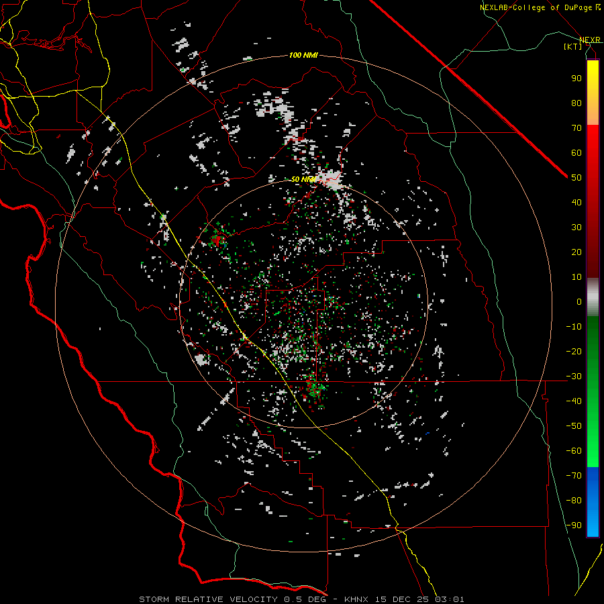Click the NEXLAB-College of DuPage label
The image size is (604, 604).
tap(540, 7)
